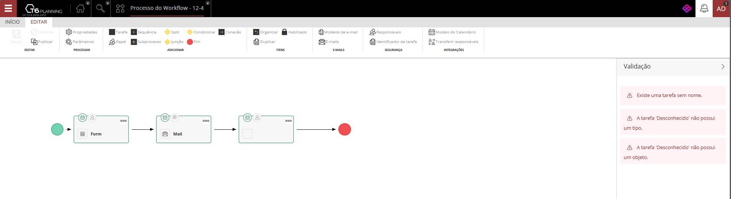731x199 pixels.
Task: Select the red end node on canvas
Action: coord(344,129)
